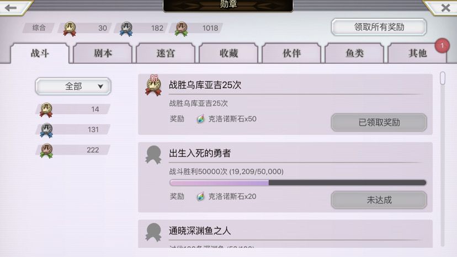457x257 pixels.
Task: Filter by bronze medals count 222
Action: 72,150
